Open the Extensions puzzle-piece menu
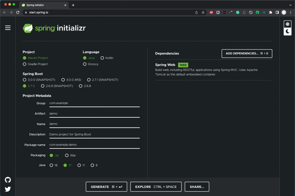The height and width of the screenshot is (196, 295). pyautogui.click(x=271, y=12)
